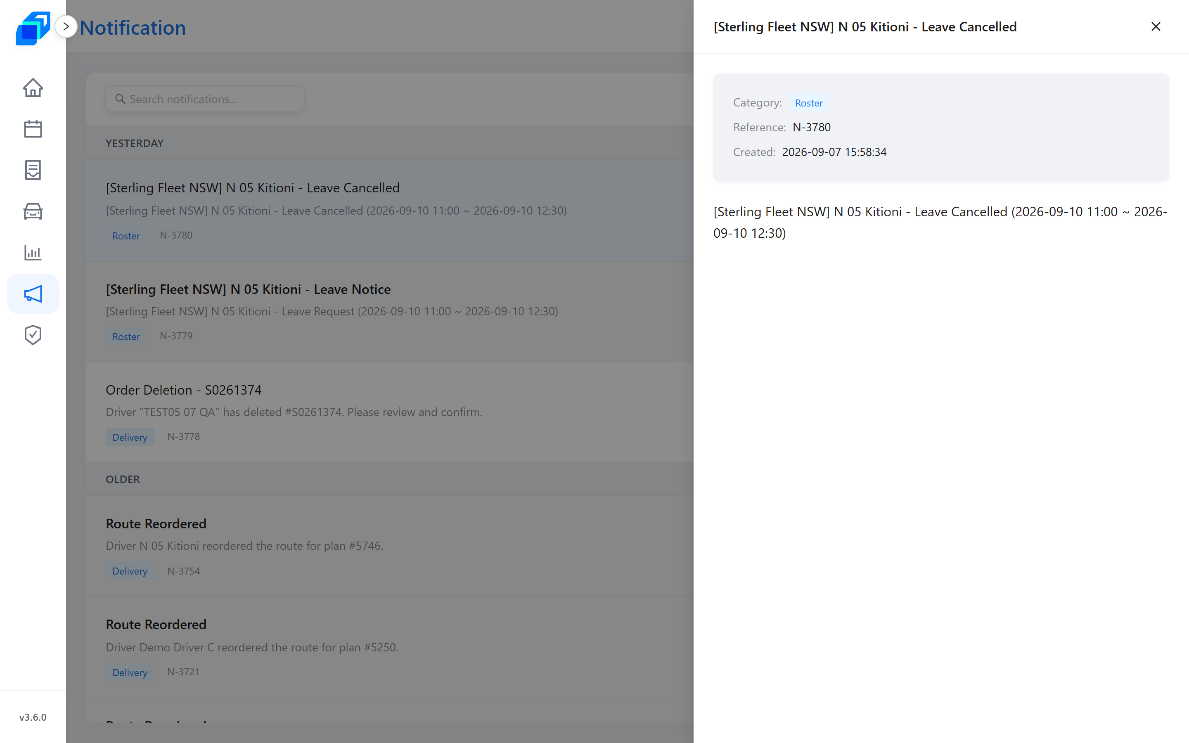Click the Delivery tag on N-3754 row
Image resolution: width=1189 pixels, height=743 pixels.
(130, 571)
